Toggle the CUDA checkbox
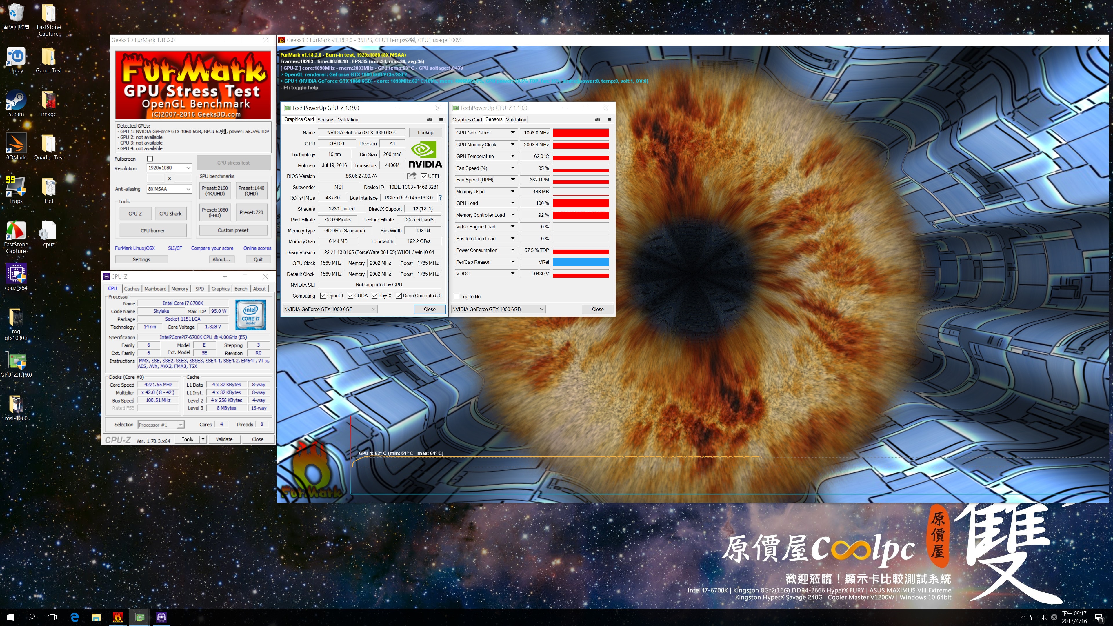The height and width of the screenshot is (626, 1113). 350,296
